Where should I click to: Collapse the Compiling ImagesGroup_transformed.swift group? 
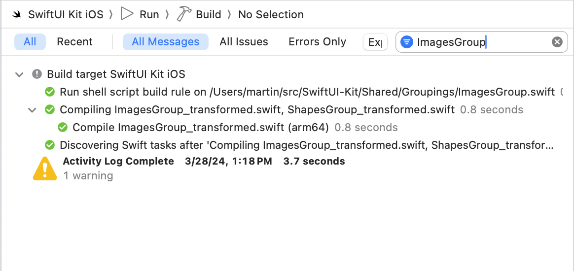point(32,110)
